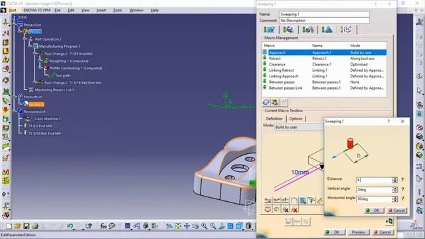Open the Macros tab icon in Sweeping.1
Screen dimensions: 425x239
pyautogui.click(x=346, y=29)
